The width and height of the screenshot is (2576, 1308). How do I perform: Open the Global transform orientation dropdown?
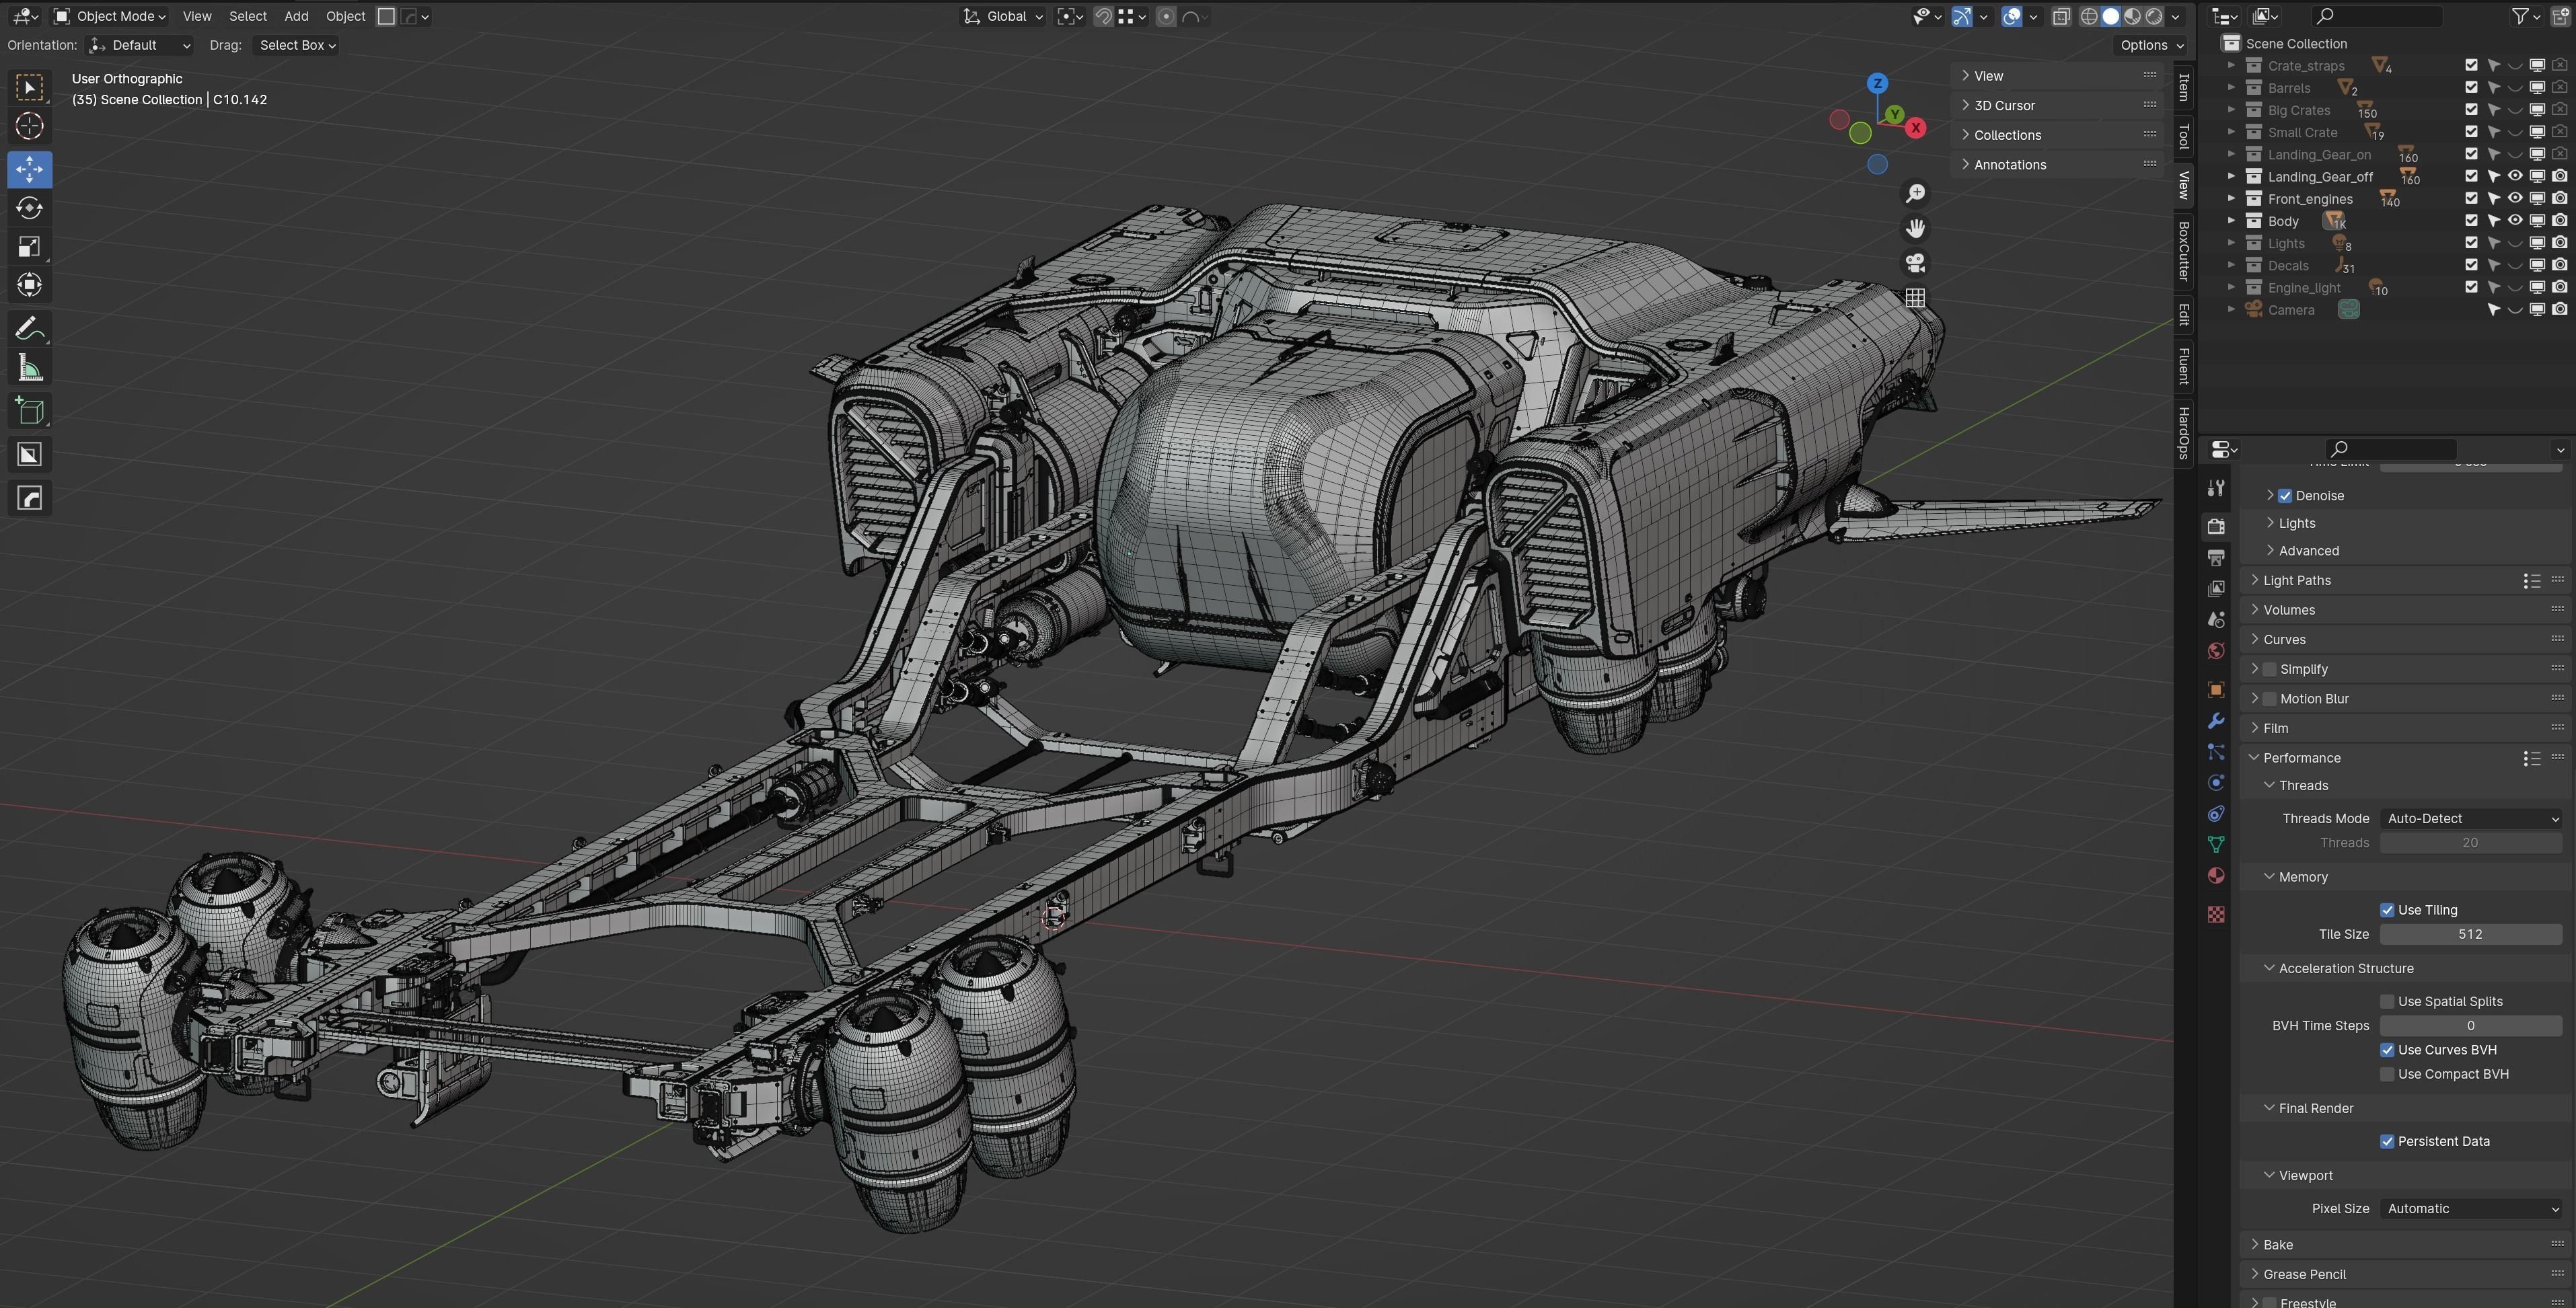coord(1003,16)
